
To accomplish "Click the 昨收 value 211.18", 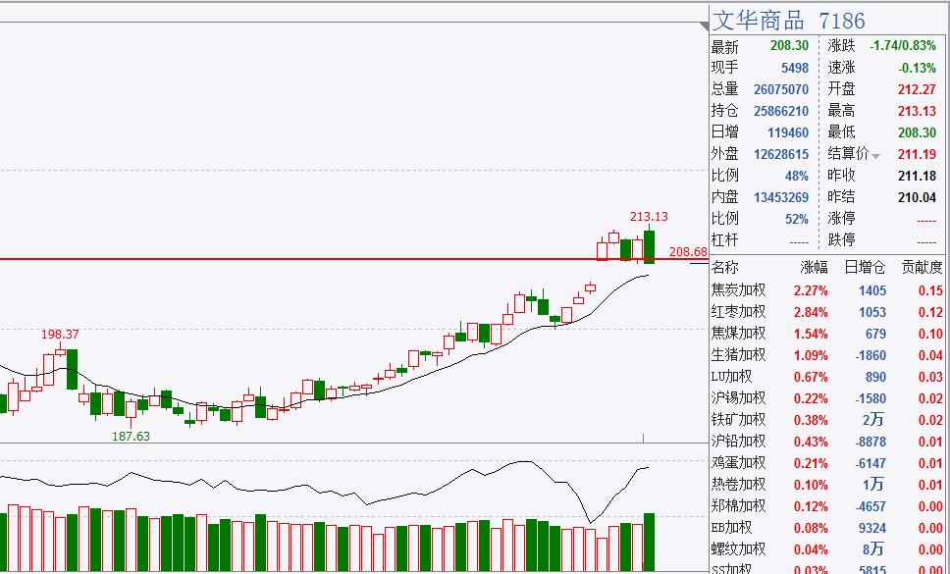I will [x=917, y=177].
